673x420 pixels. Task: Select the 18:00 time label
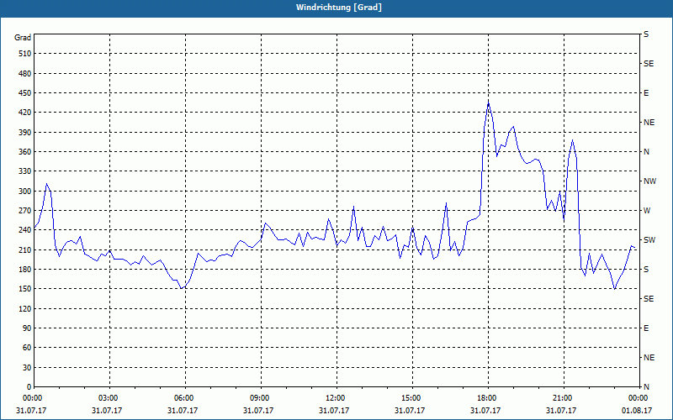point(488,397)
